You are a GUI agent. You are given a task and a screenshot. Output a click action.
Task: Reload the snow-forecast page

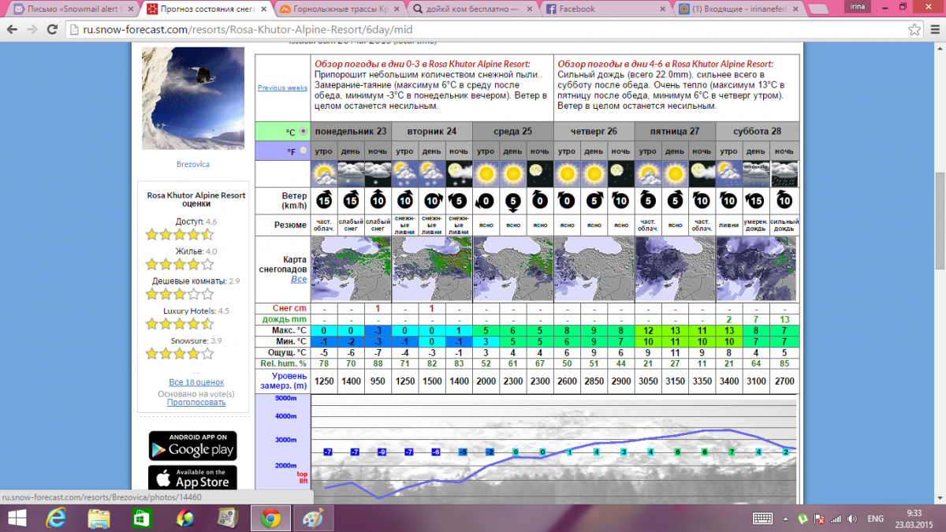[54, 29]
